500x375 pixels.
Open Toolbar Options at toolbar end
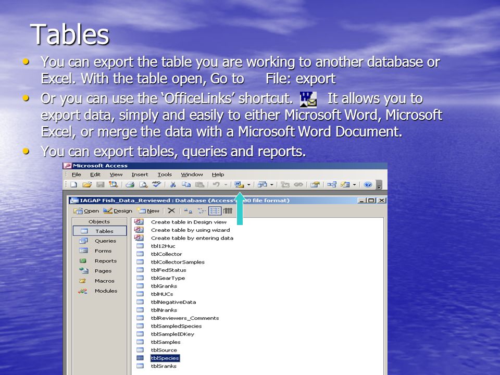pyautogui.click(x=379, y=184)
